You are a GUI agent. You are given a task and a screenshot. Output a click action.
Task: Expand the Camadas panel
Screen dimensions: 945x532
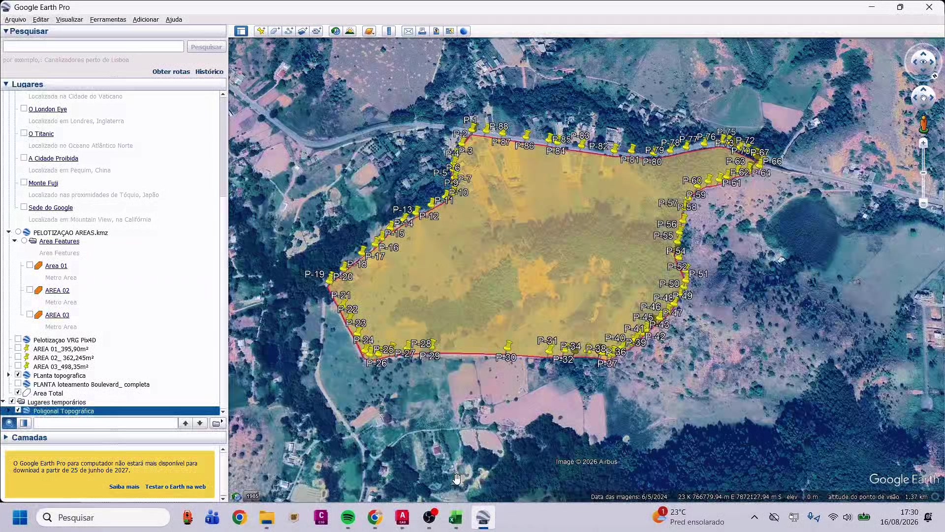click(6, 437)
